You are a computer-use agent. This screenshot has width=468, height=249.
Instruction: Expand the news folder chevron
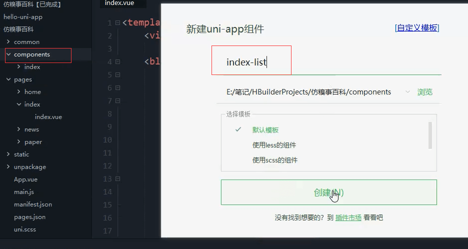click(19, 129)
